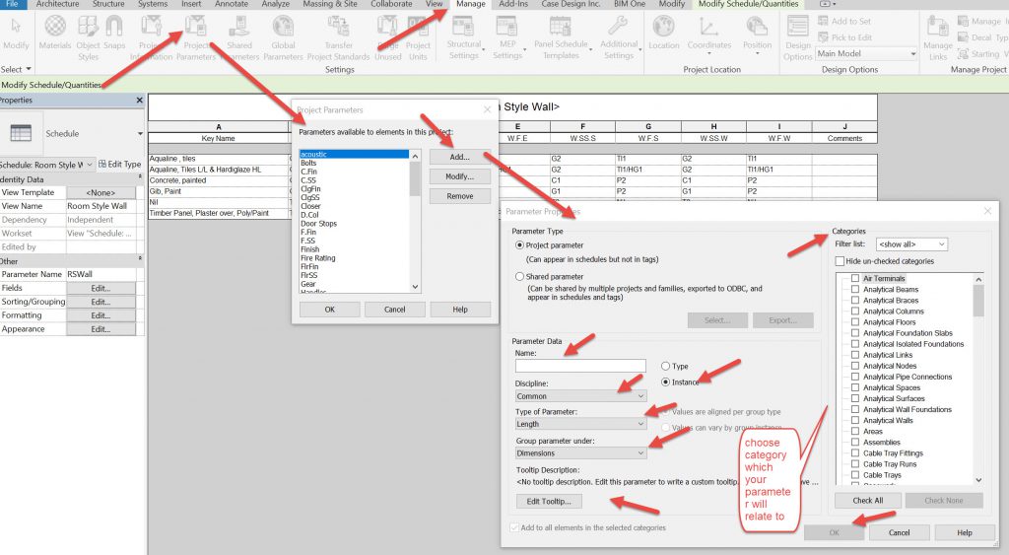Expand the Type of Parameter dropdown
The image size is (1009, 555).
(x=580, y=424)
